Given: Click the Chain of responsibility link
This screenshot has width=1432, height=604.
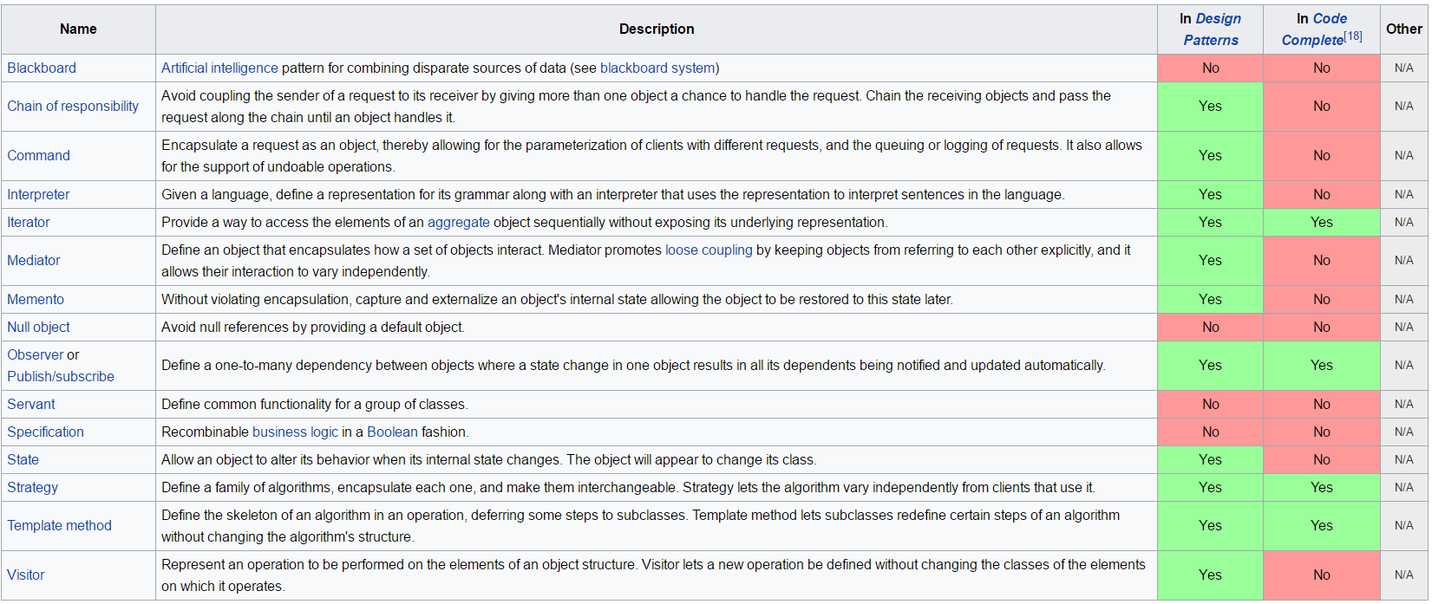Looking at the screenshot, I should click(x=73, y=106).
